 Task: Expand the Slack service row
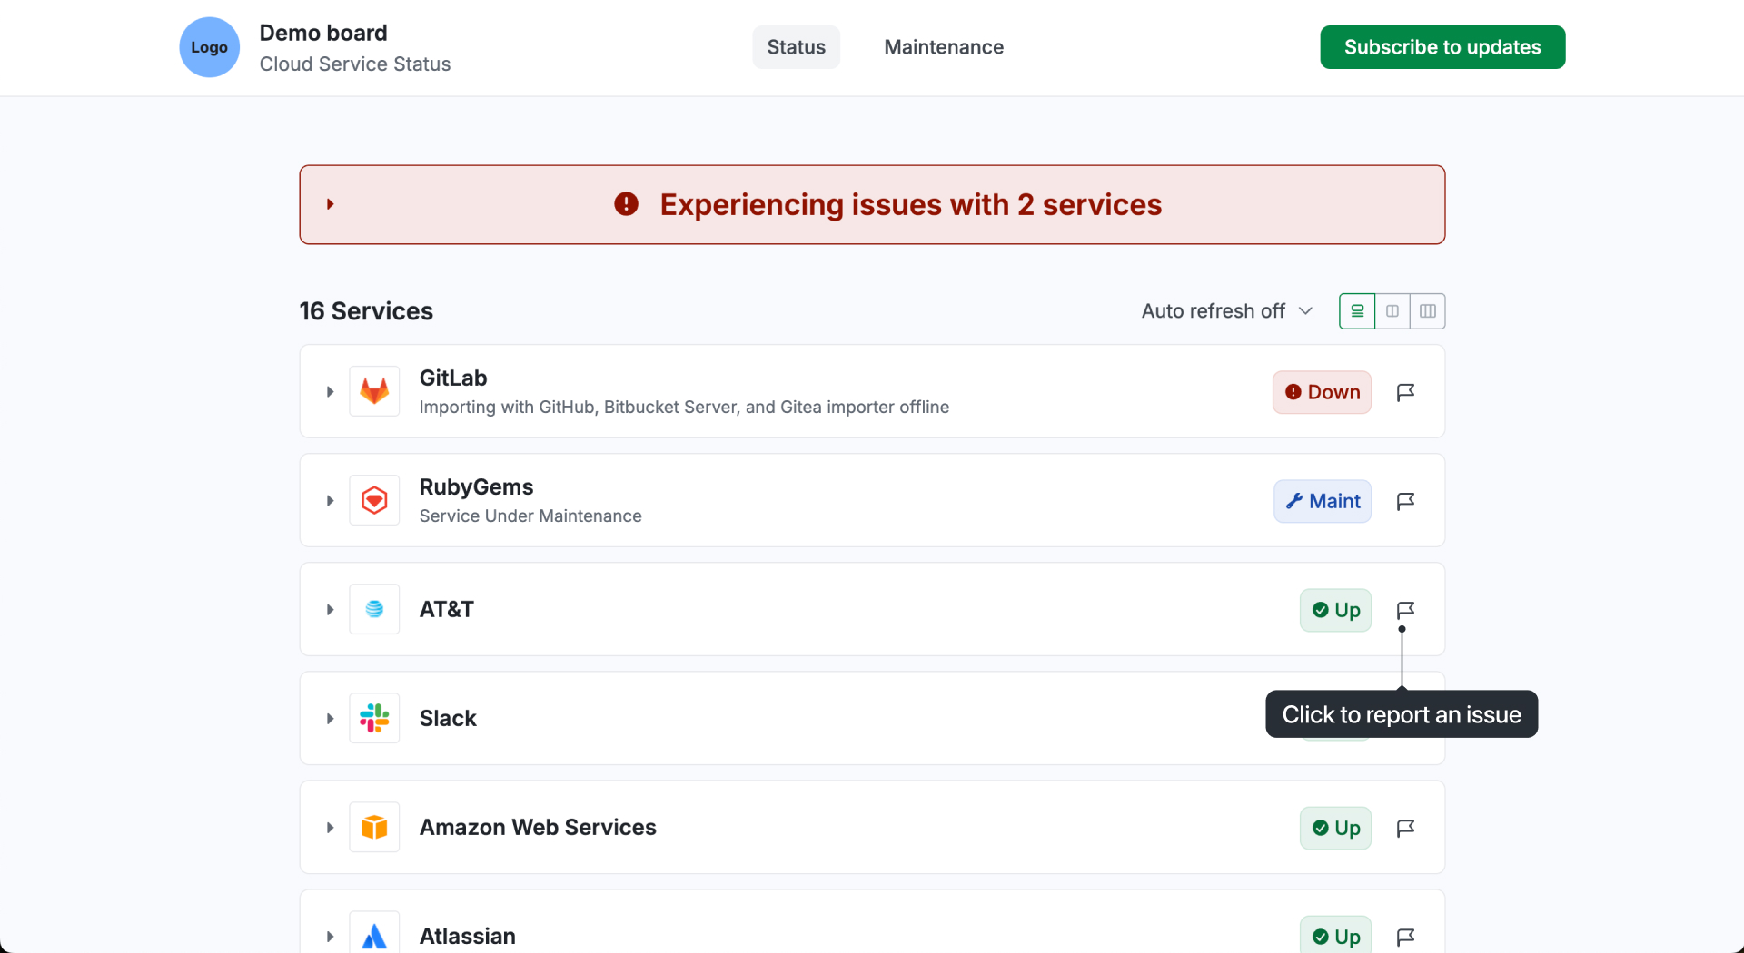click(x=331, y=719)
